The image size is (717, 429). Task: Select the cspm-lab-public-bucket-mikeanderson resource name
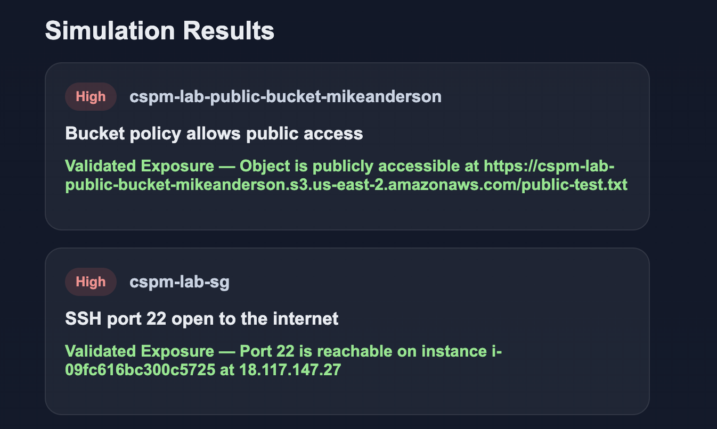[286, 97]
